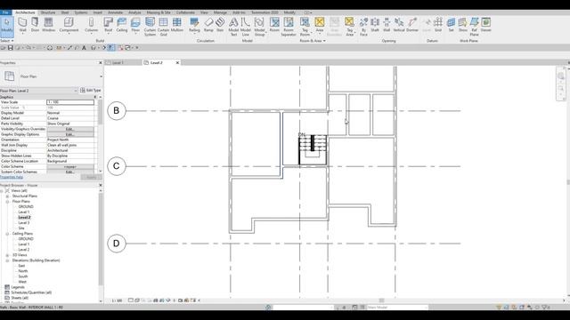Activate the Roof tool
Viewport: 570px width, 320px height.
[x=109, y=26]
